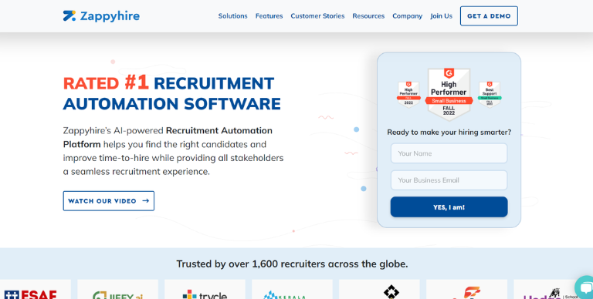Go to Customer Stories
Screen dimensions: 593x299
317,16
